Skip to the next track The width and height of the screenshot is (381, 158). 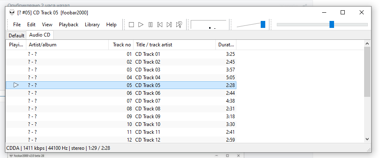[x=169, y=25]
